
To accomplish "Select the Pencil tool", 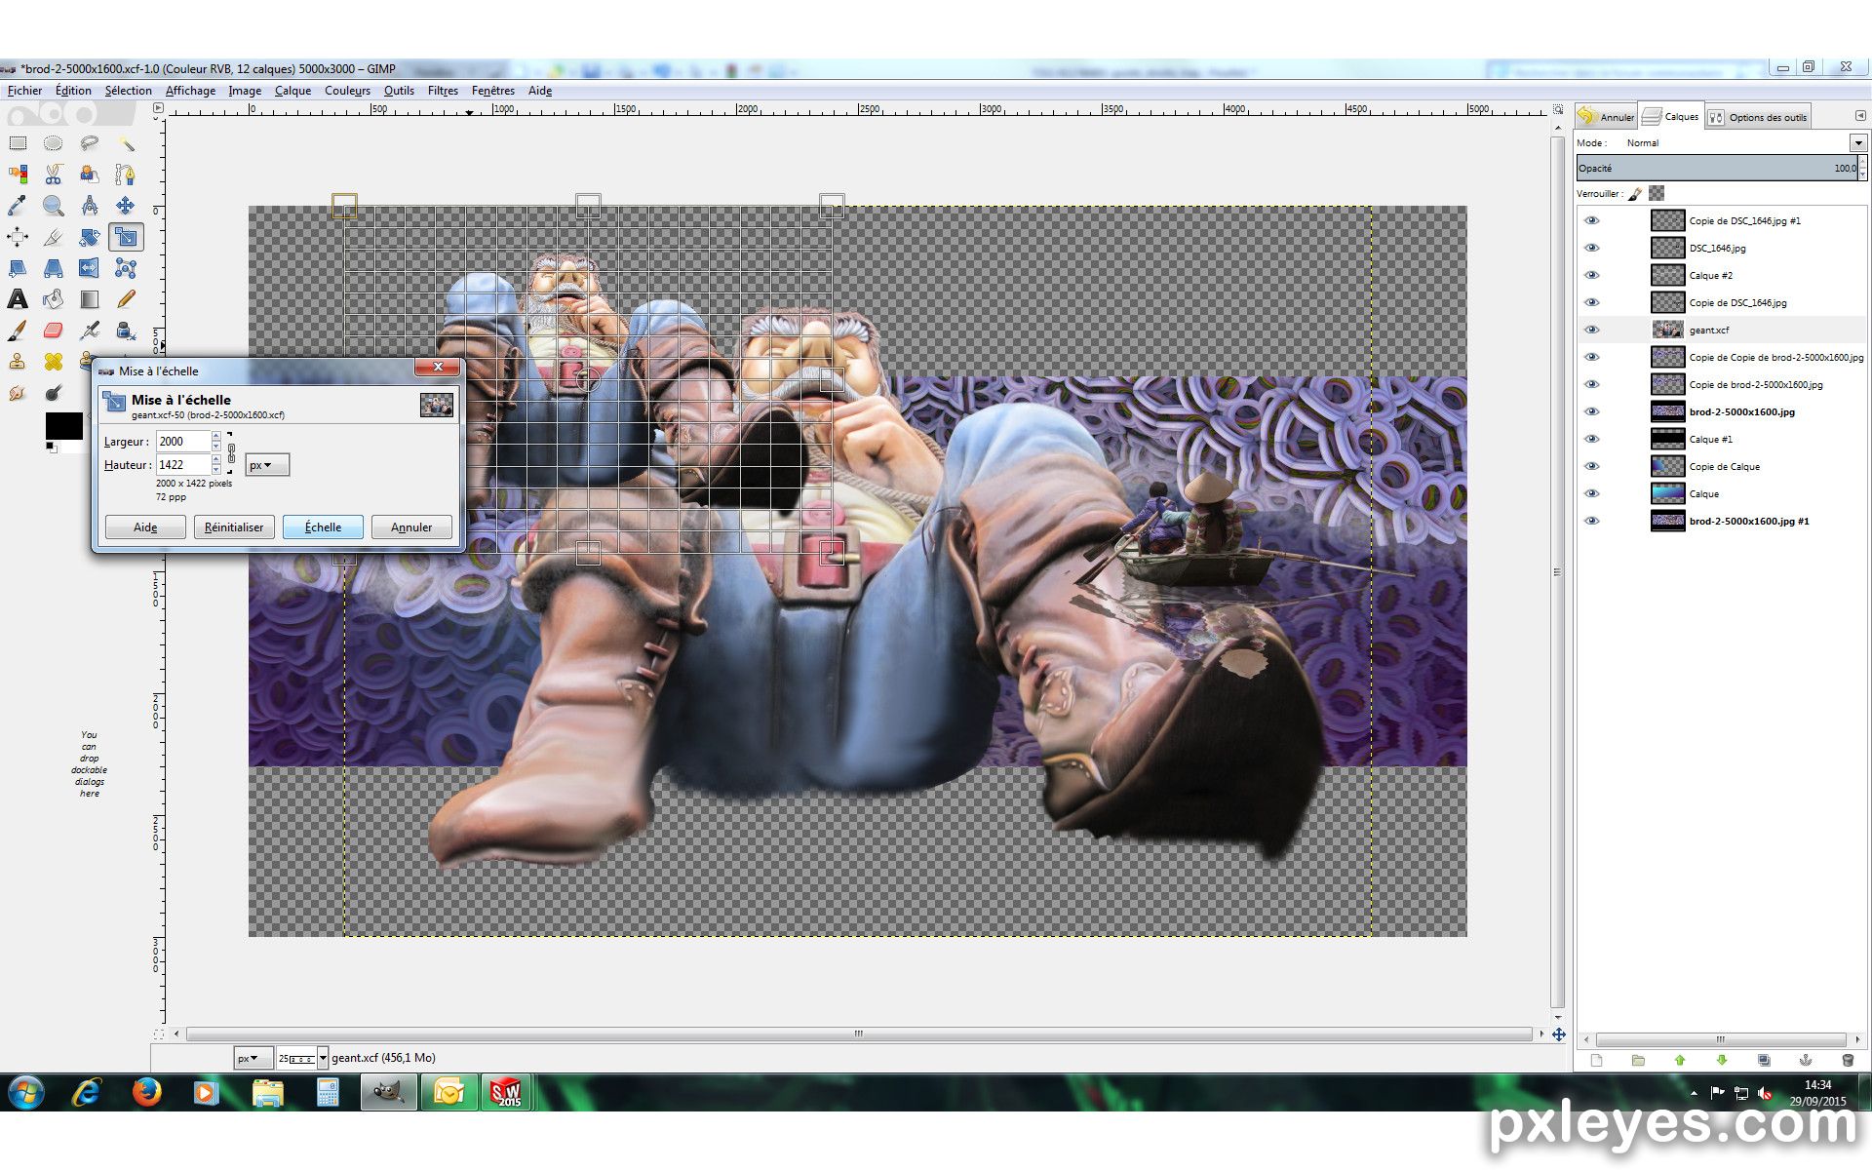I will 126,299.
